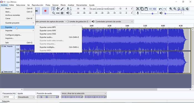Click the playback meter speaker icon
This screenshot has width=194, height=103.
click(68, 13)
